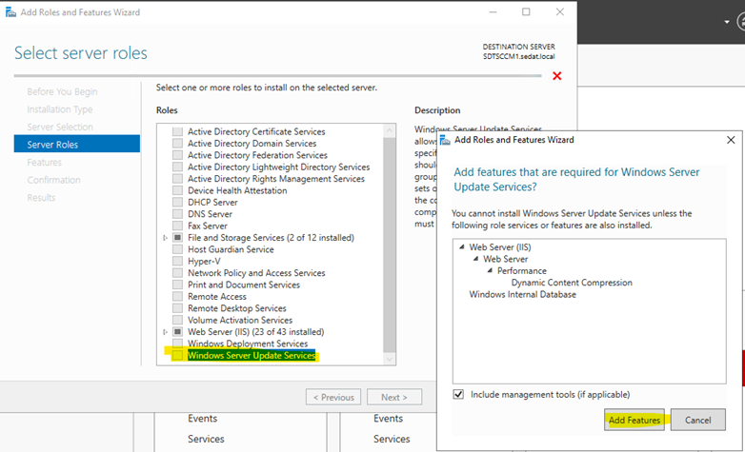The image size is (745, 452).
Task: Select Dynamic Content Compression tree item
Action: point(572,283)
